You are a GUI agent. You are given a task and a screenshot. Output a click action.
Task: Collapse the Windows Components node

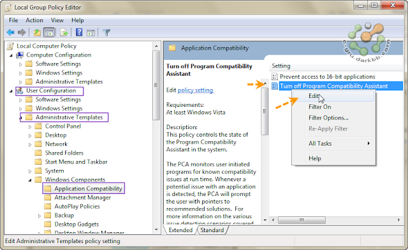coord(30,180)
